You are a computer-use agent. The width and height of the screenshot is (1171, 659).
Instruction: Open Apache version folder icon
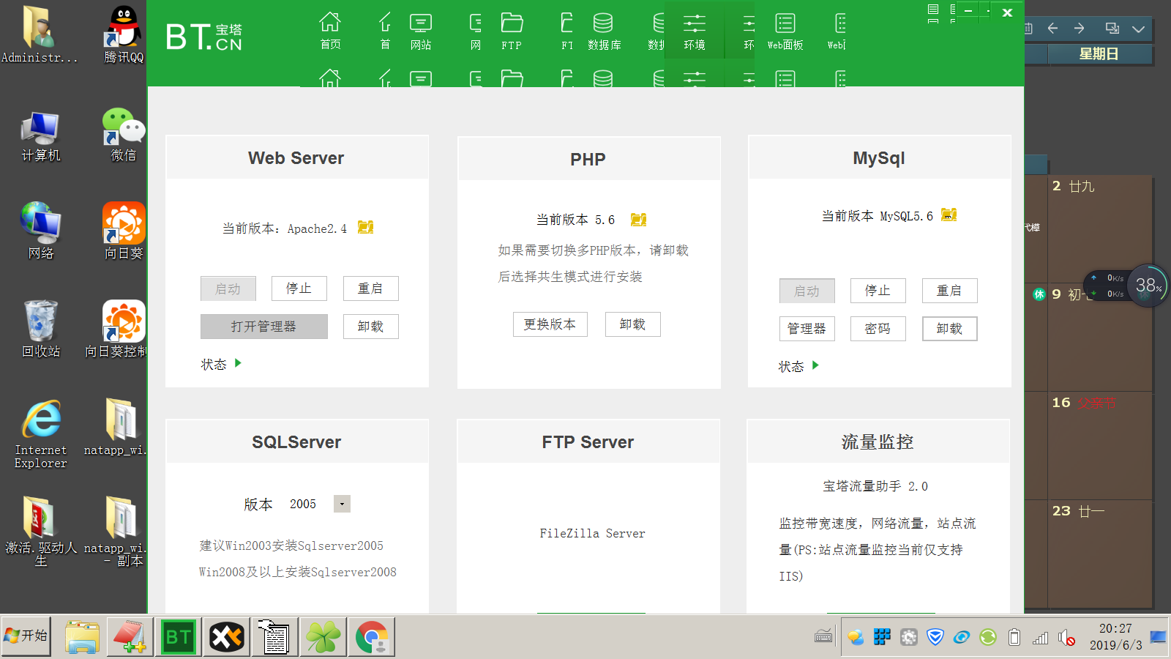[366, 228]
